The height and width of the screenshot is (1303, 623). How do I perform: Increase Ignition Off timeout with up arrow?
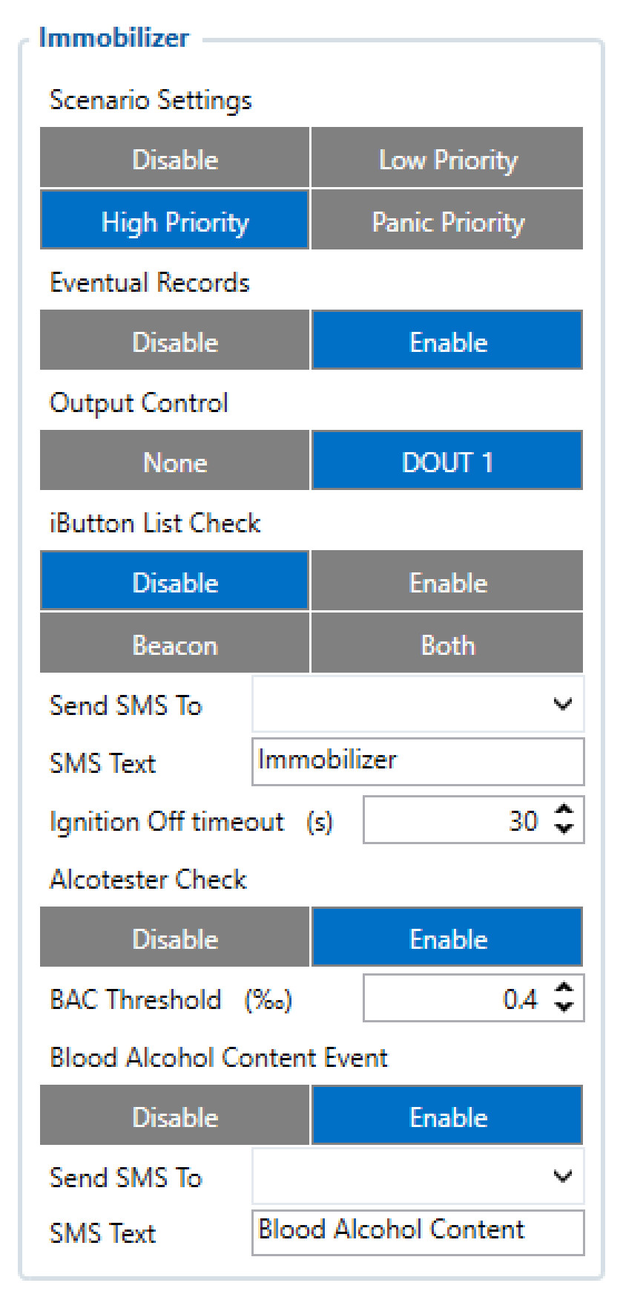tap(564, 811)
